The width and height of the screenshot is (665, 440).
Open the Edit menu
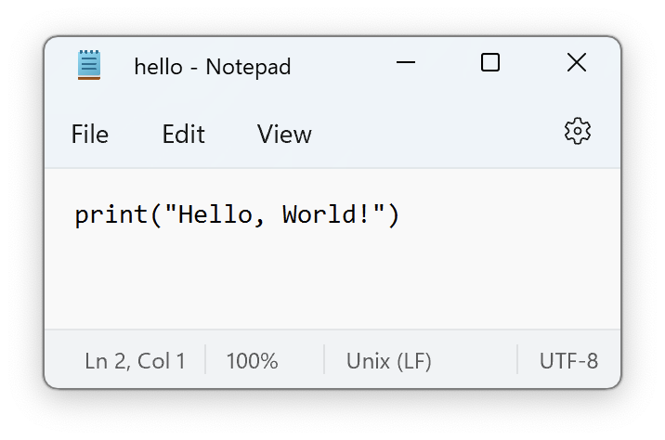pyautogui.click(x=184, y=135)
